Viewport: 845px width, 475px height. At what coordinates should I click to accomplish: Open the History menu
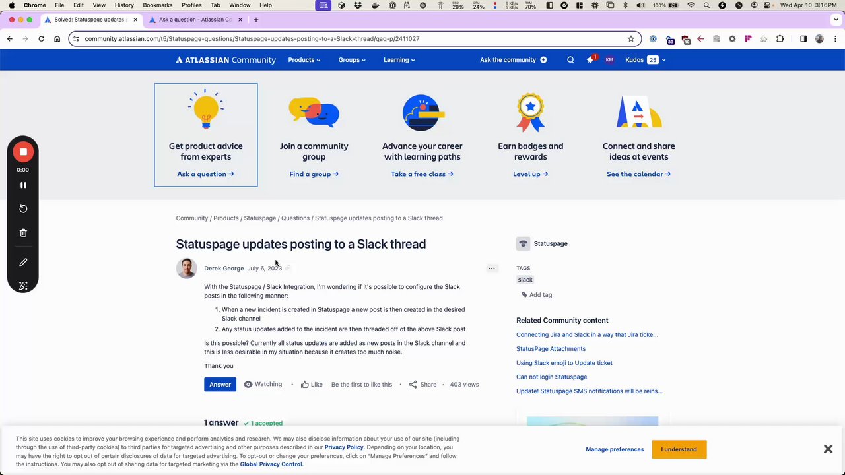coord(124,5)
